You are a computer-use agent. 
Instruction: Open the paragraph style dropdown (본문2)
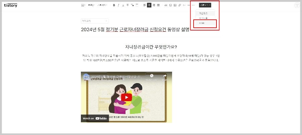coord(91,5)
